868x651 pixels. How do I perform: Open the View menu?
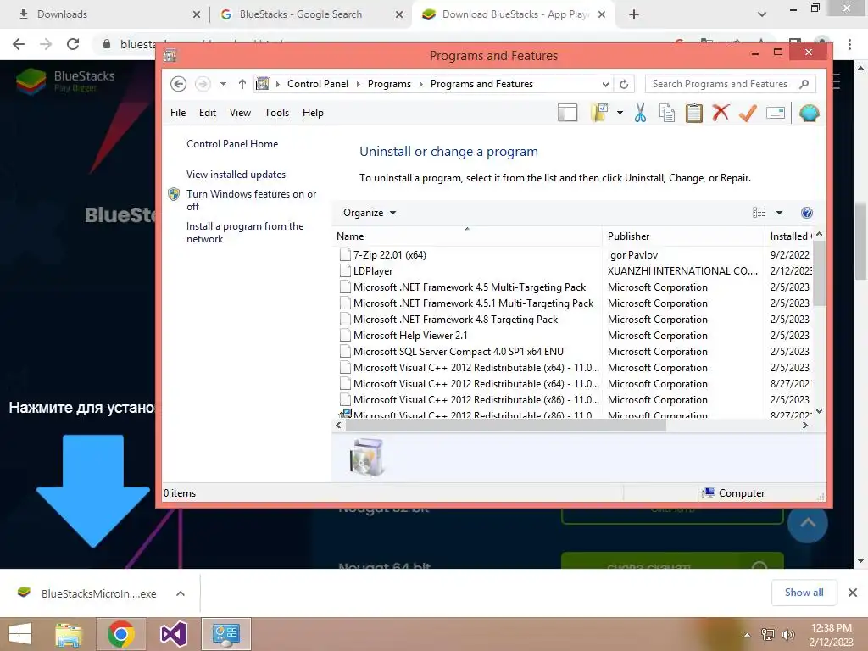click(240, 113)
